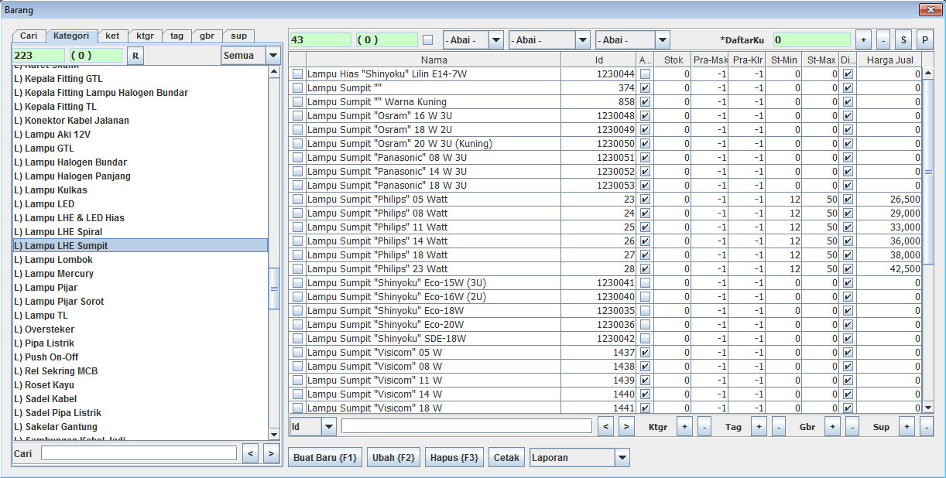
Task: Tick the row checkbox for Lampu Sumpit "Philips" 05 Watt
Action: [297, 200]
